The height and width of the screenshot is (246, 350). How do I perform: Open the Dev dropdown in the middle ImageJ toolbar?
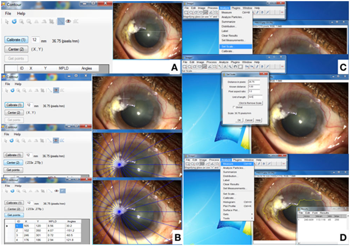[247, 66]
